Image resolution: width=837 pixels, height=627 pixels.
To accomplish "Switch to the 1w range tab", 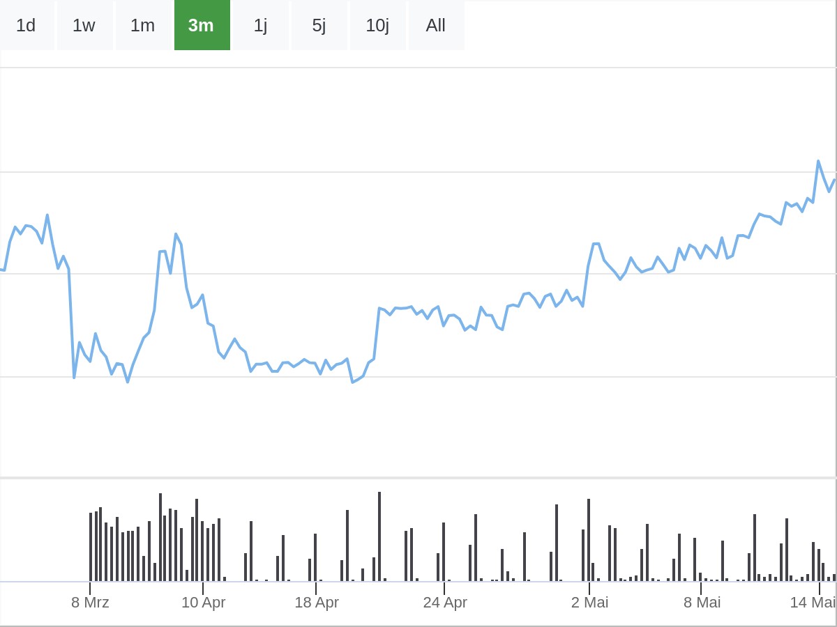I will (x=84, y=25).
